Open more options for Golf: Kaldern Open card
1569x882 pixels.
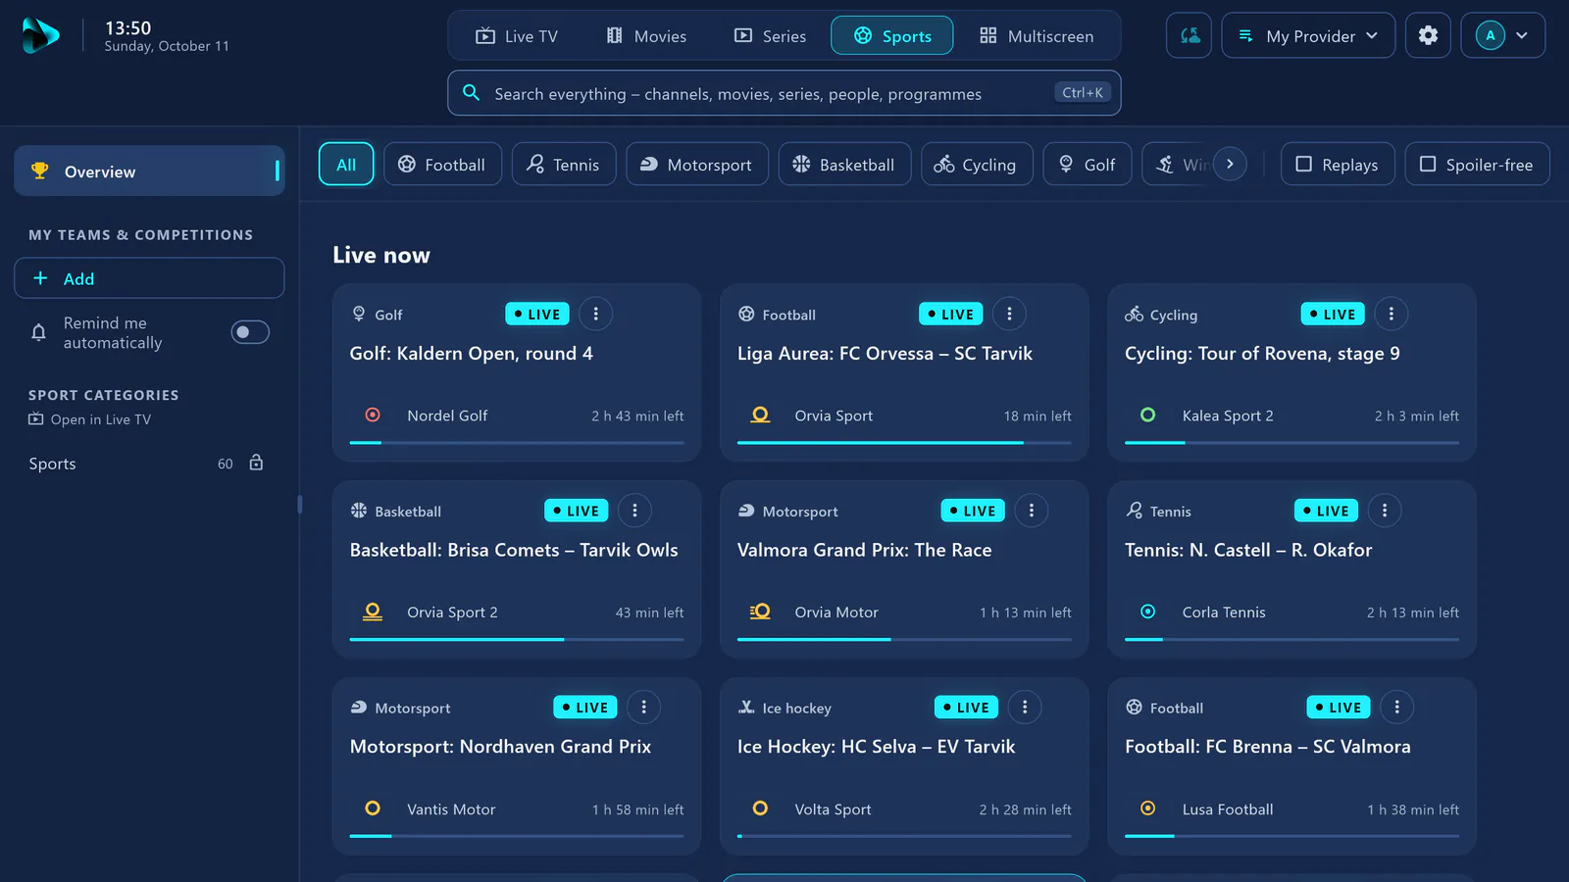pyautogui.click(x=595, y=314)
